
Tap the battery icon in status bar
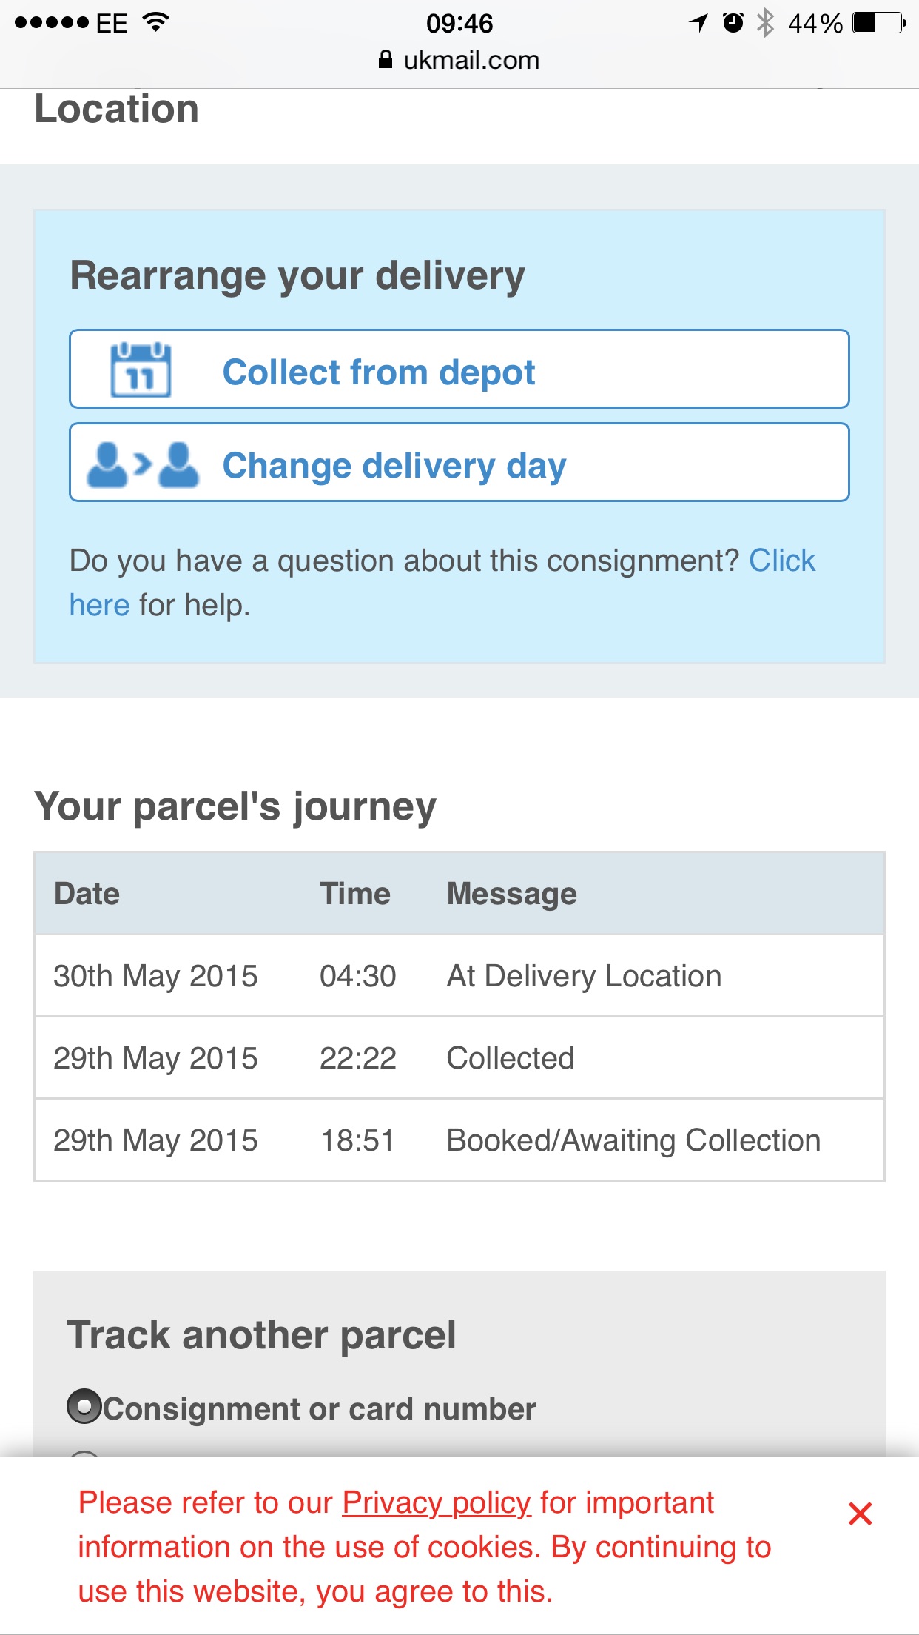point(879,23)
